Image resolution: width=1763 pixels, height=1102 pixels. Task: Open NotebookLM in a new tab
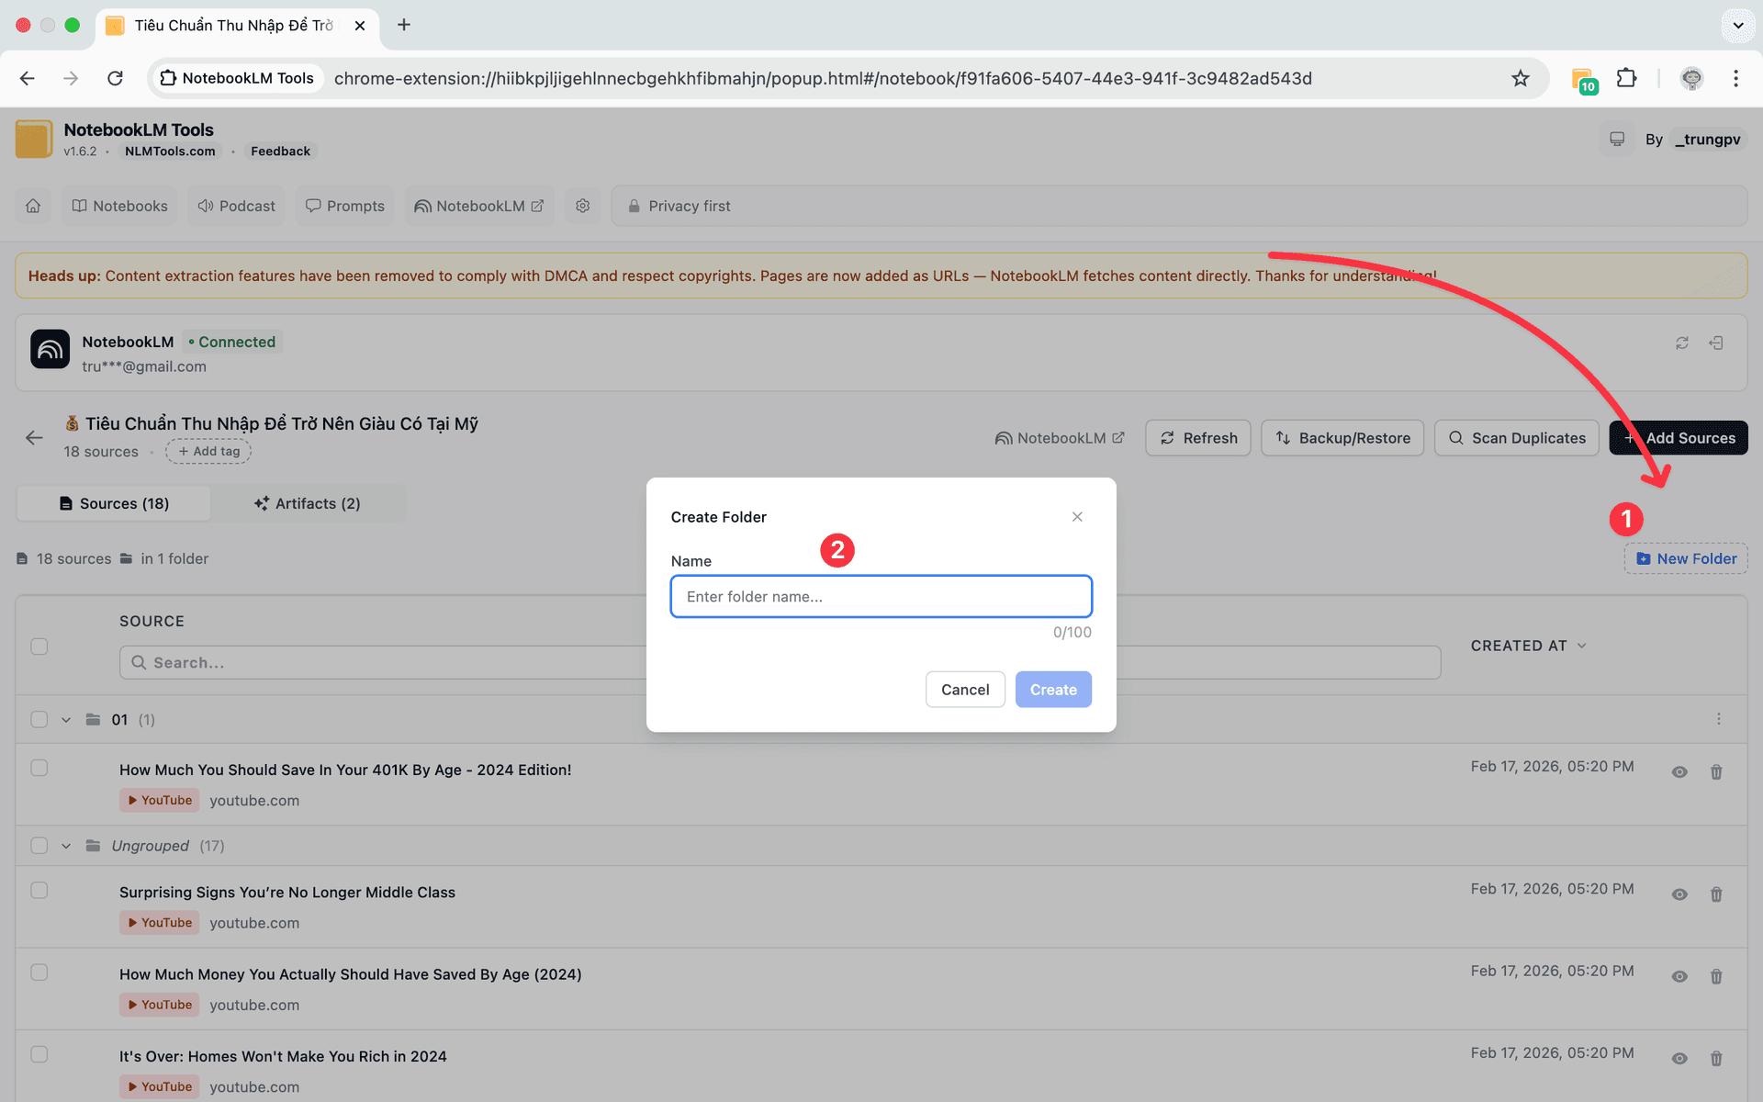[478, 206]
